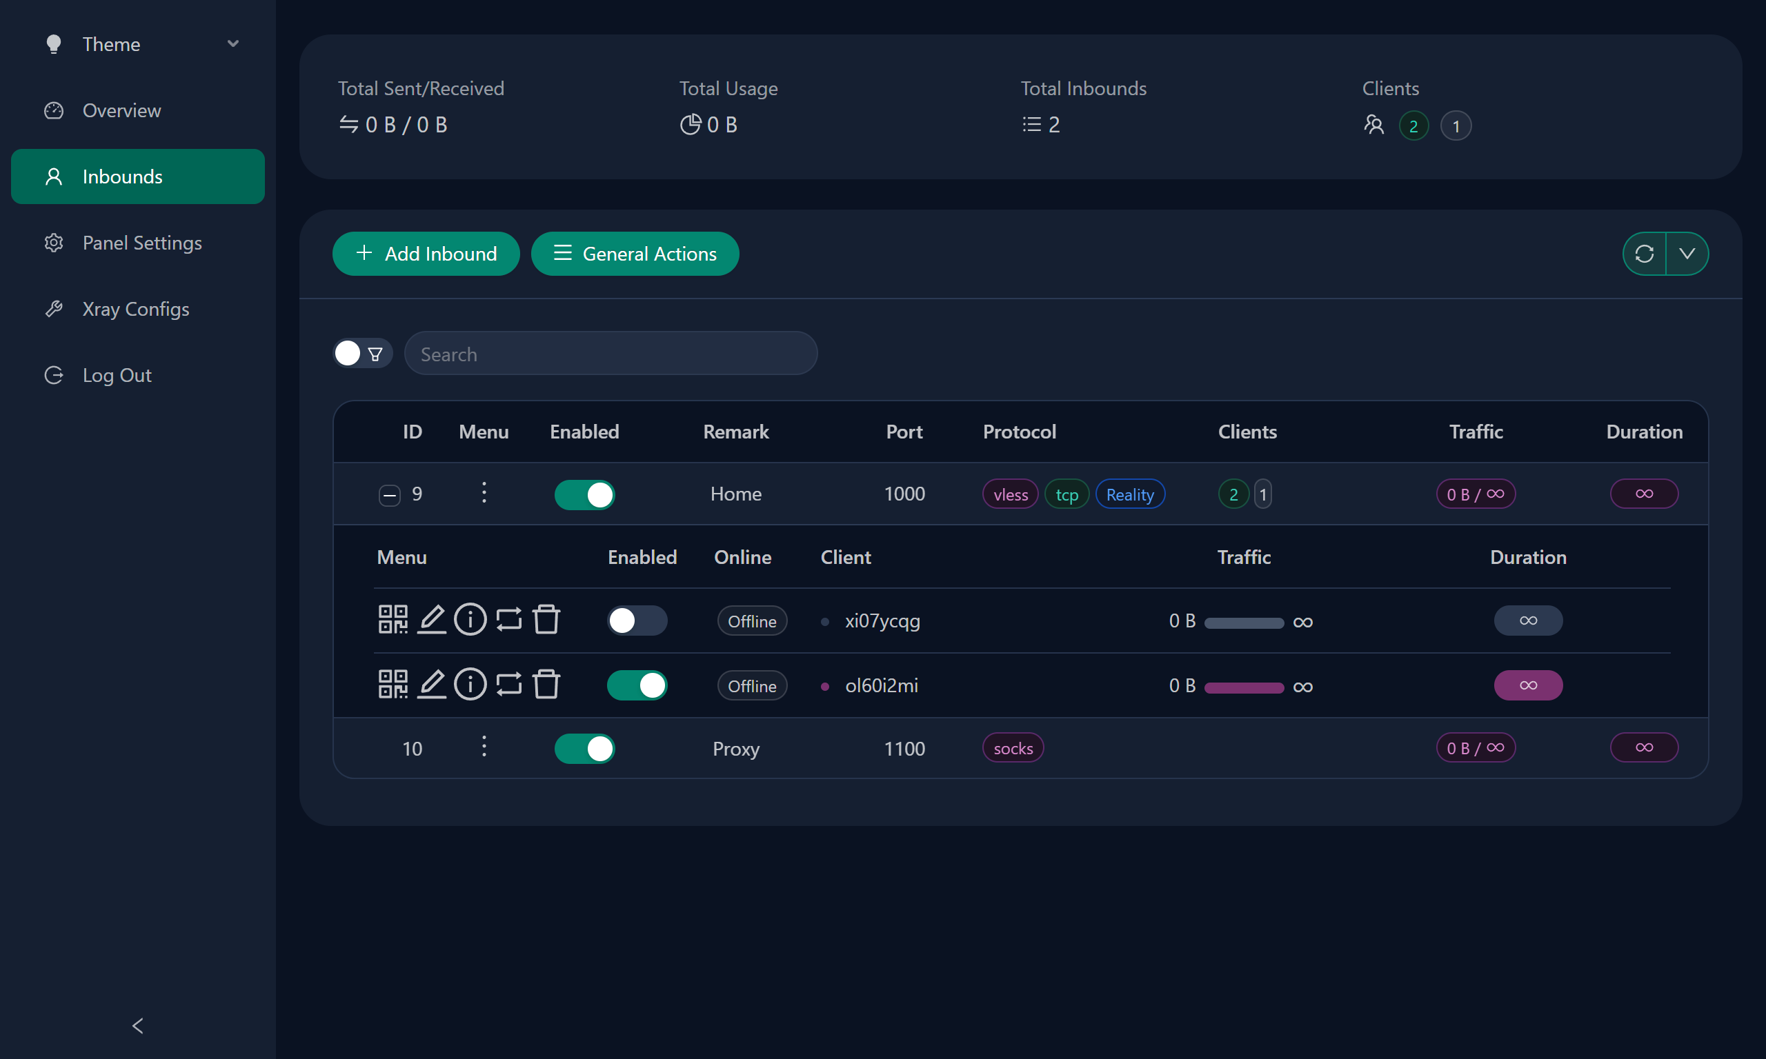The width and height of the screenshot is (1766, 1059).
Task: Open three-dot menu for Proxy inbound
Action: (484, 747)
